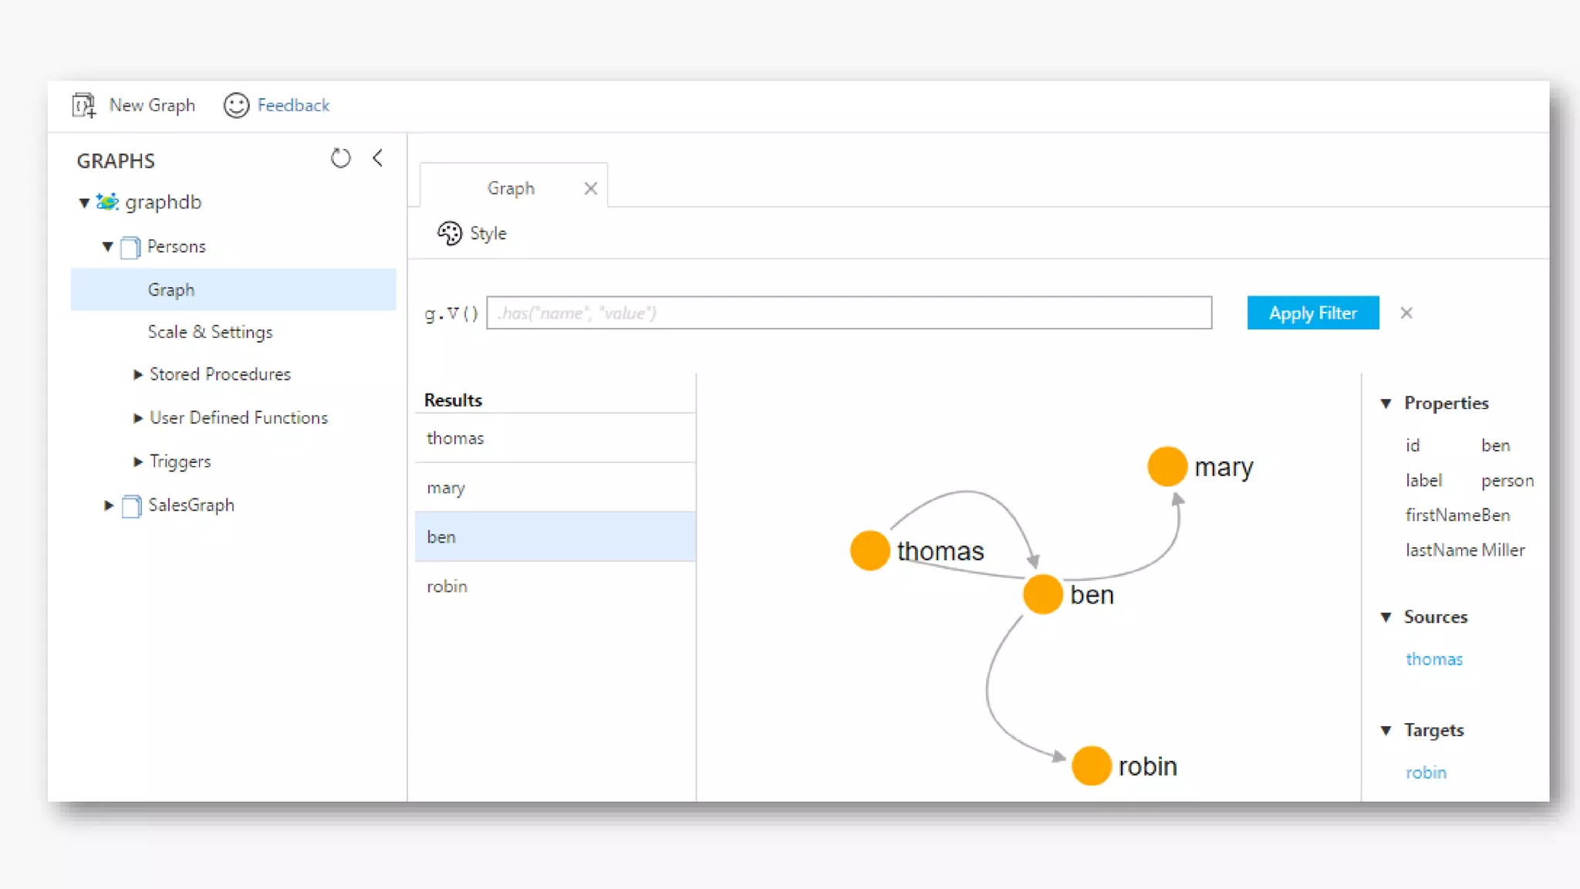Expand Stored Procedures

tap(138, 374)
